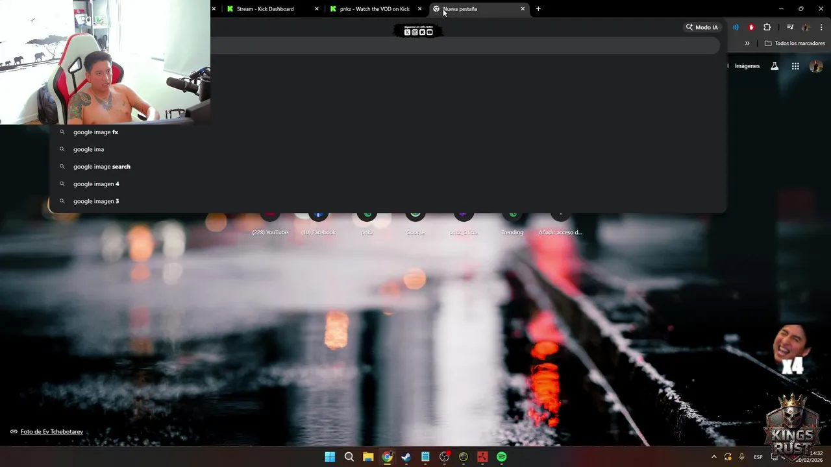This screenshot has width=831, height=467.
Task: Click the address bar input field
Action: (x=464, y=45)
